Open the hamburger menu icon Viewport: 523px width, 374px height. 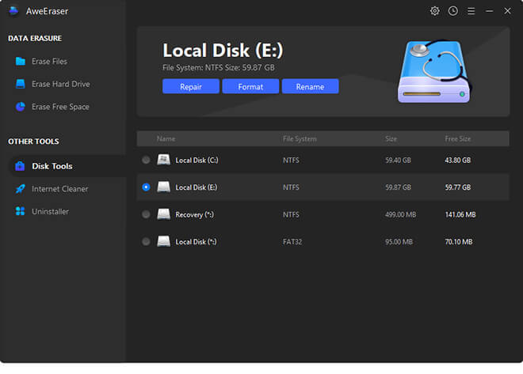(471, 11)
